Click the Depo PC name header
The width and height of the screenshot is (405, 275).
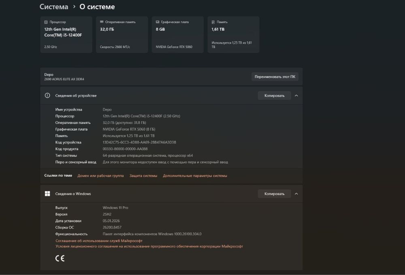tap(49, 74)
